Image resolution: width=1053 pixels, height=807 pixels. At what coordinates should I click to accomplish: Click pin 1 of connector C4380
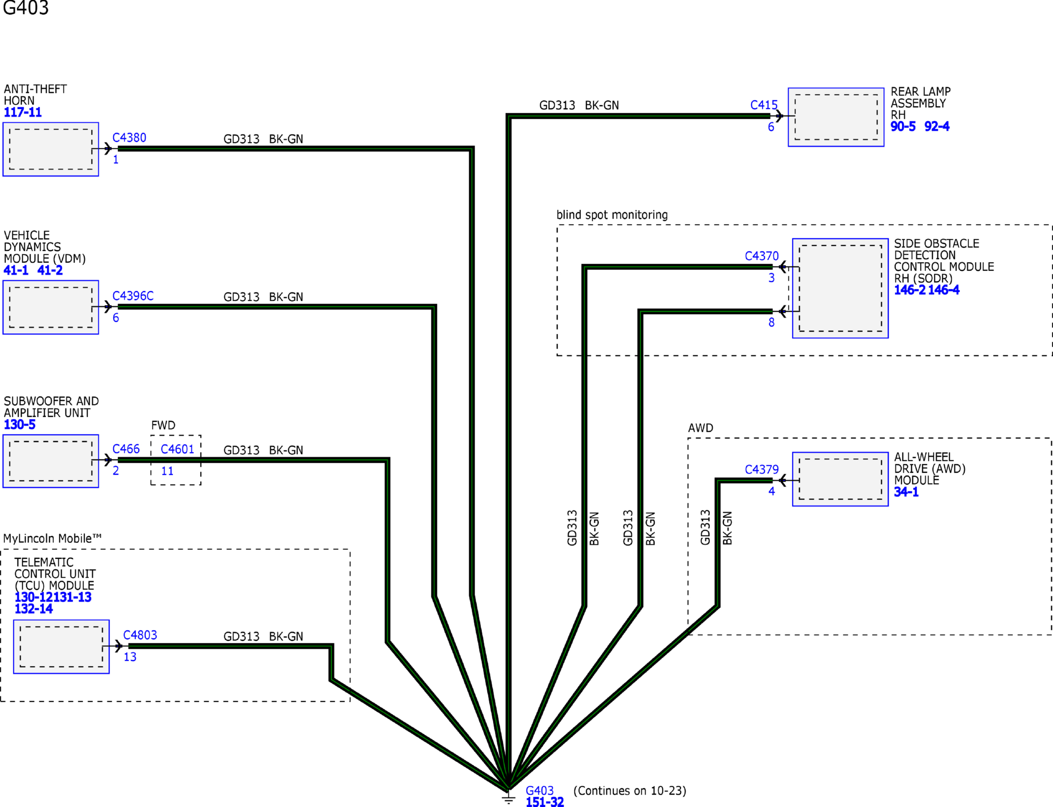point(116,160)
